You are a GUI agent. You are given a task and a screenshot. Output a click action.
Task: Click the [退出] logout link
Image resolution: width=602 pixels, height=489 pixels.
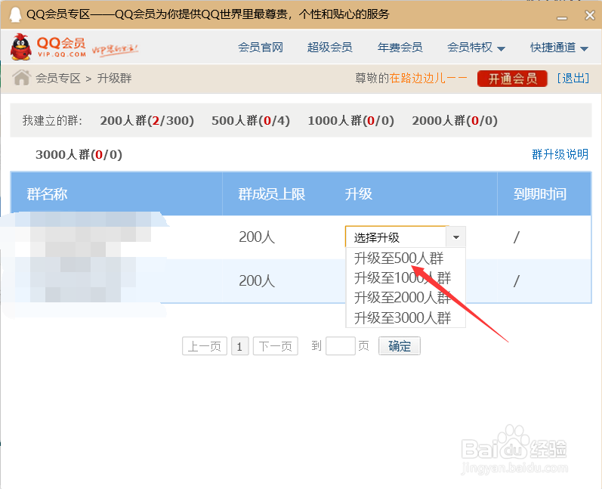pos(573,79)
